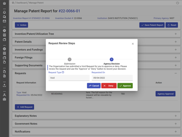Click Institution DAN'S INSTITUTION (7654321) text
The width and height of the screenshot is (182, 137).
[118, 18]
